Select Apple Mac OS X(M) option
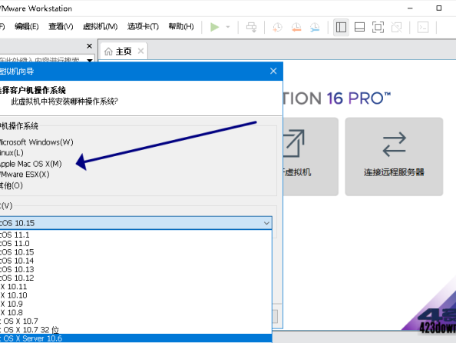 point(31,164)
